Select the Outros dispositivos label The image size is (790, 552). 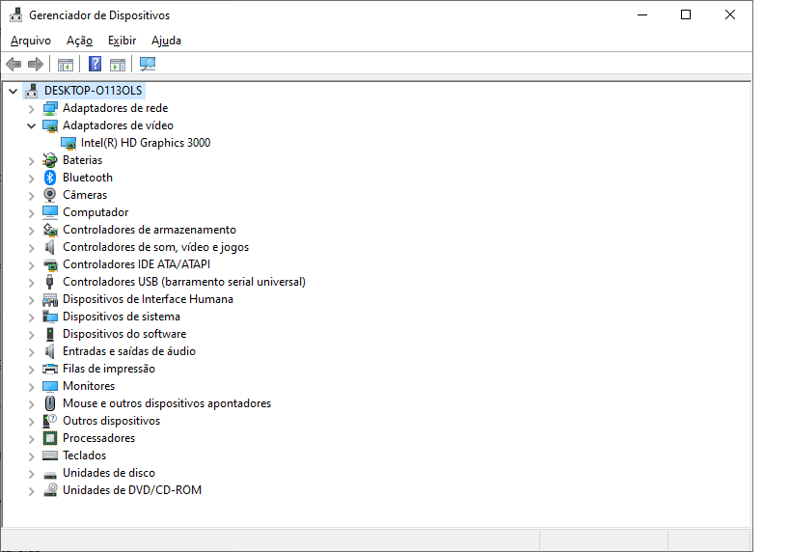(x=111, y=421)
